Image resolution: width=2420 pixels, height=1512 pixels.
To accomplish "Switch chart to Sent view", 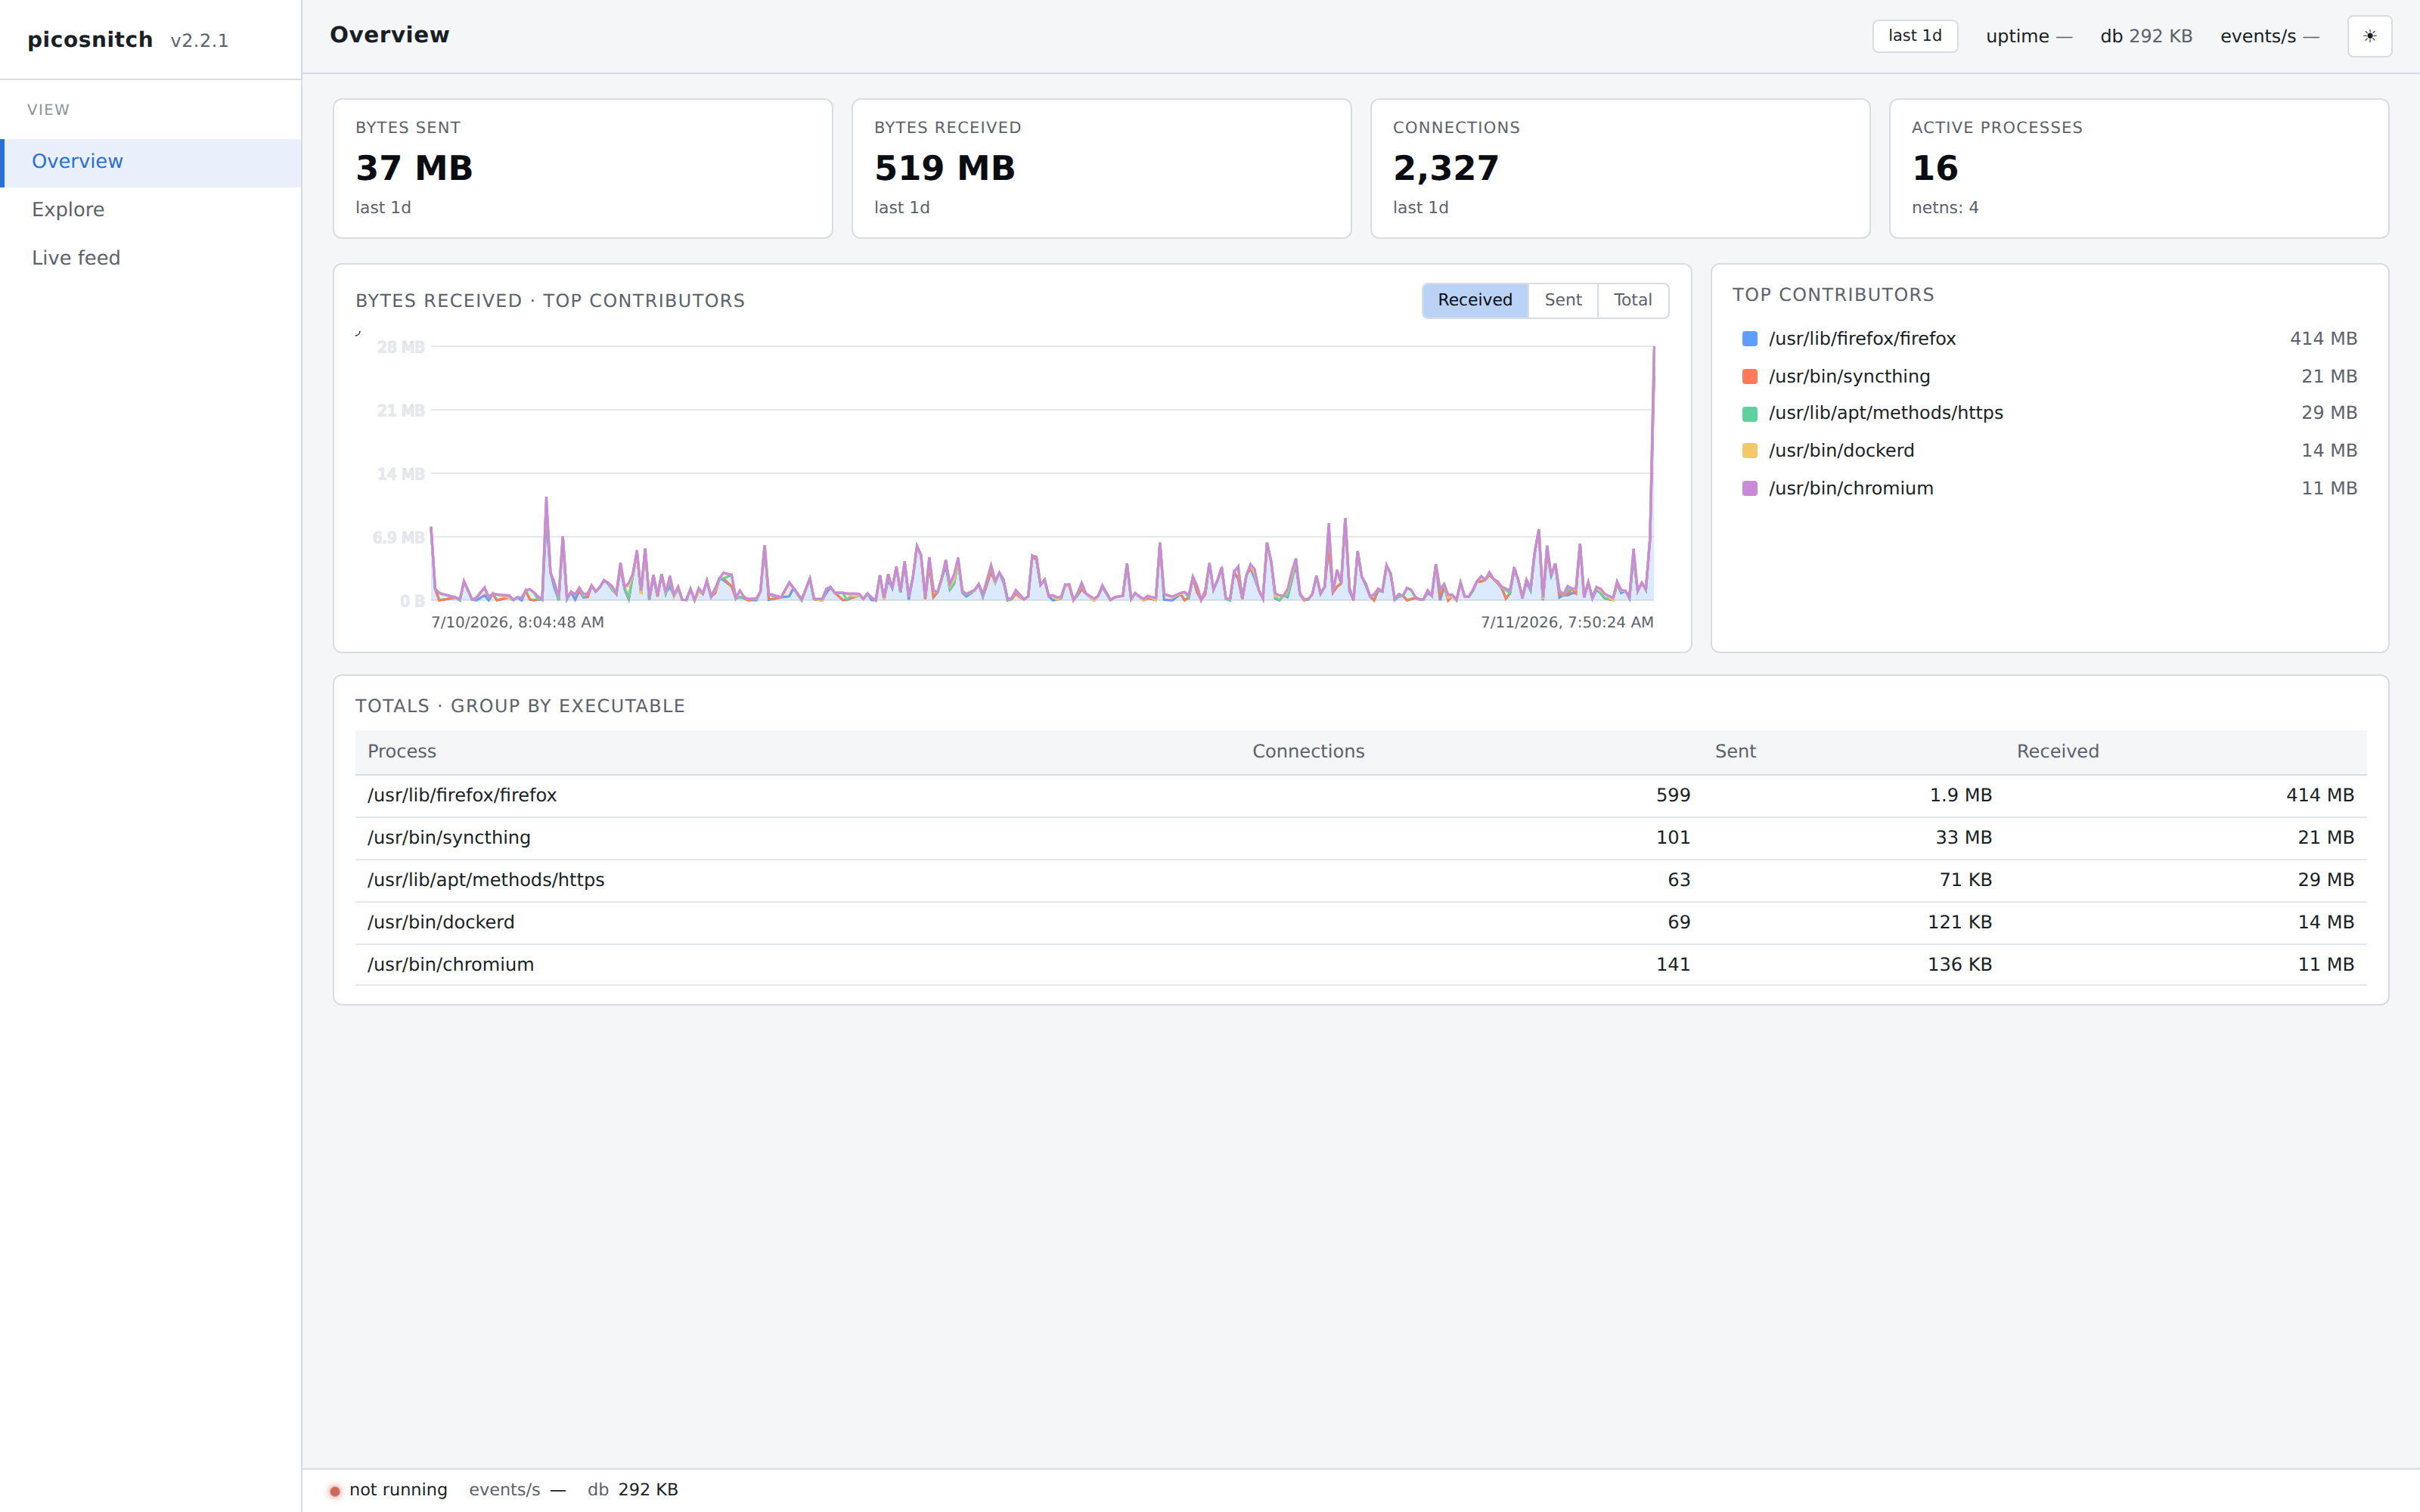I will (x=1562, y=300).
